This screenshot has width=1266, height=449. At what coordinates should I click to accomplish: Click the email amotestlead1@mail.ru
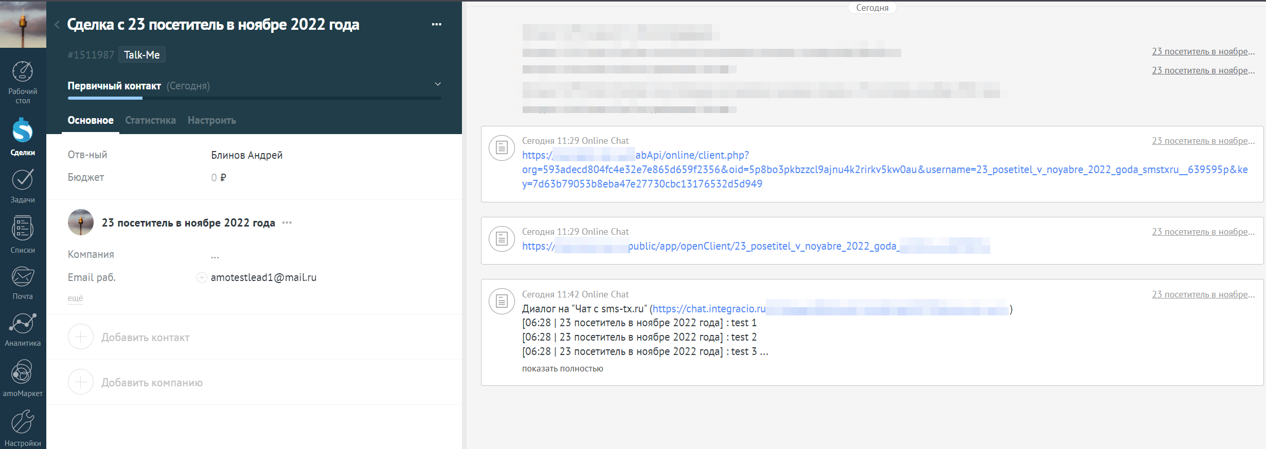(x=264, y=277)
